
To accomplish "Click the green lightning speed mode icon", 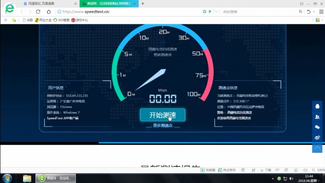I will tap(210, 12).
